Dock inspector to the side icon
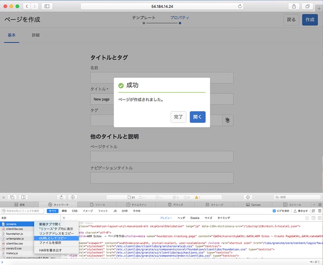 [x=23, y=198]
